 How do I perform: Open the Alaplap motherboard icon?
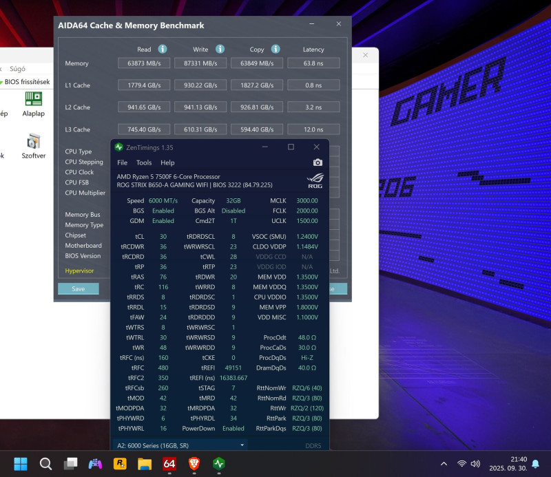33,105
